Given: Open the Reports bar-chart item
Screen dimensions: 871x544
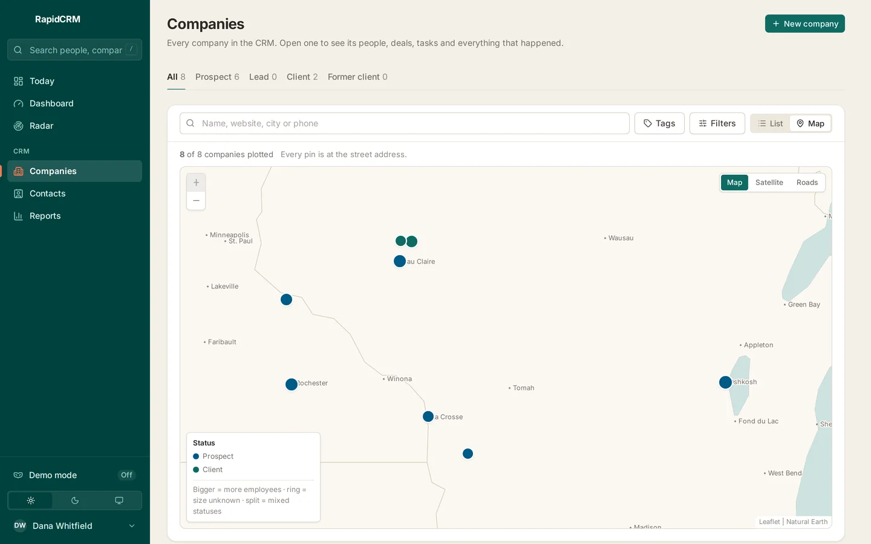Looking at the screenshot, I should click(74, 216).
